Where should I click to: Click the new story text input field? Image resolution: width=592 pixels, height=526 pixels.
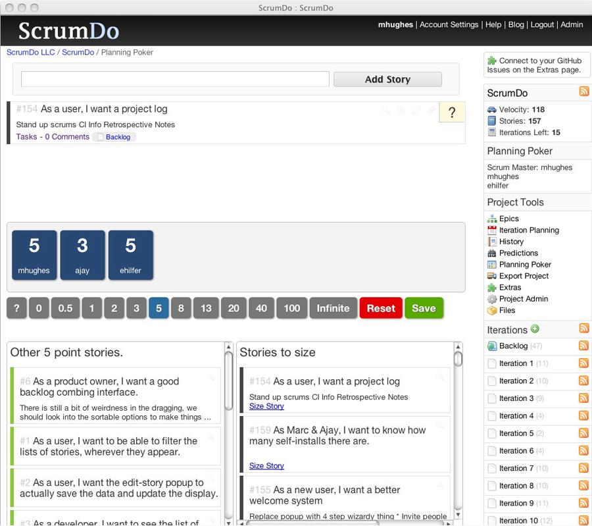tap(175, 80)
